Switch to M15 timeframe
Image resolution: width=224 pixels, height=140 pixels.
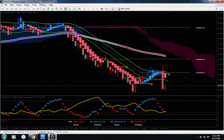point(12,9)
